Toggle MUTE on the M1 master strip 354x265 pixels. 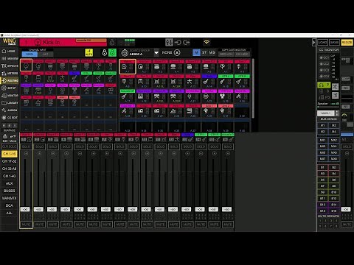point(347,225)
